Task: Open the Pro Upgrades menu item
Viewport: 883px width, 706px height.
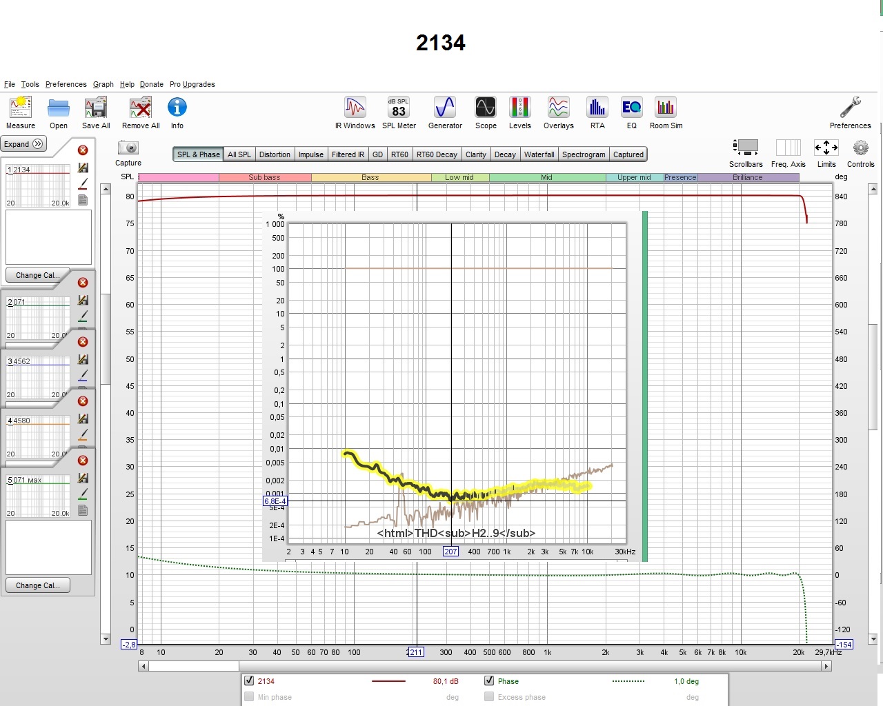Action: pos(192,84)
